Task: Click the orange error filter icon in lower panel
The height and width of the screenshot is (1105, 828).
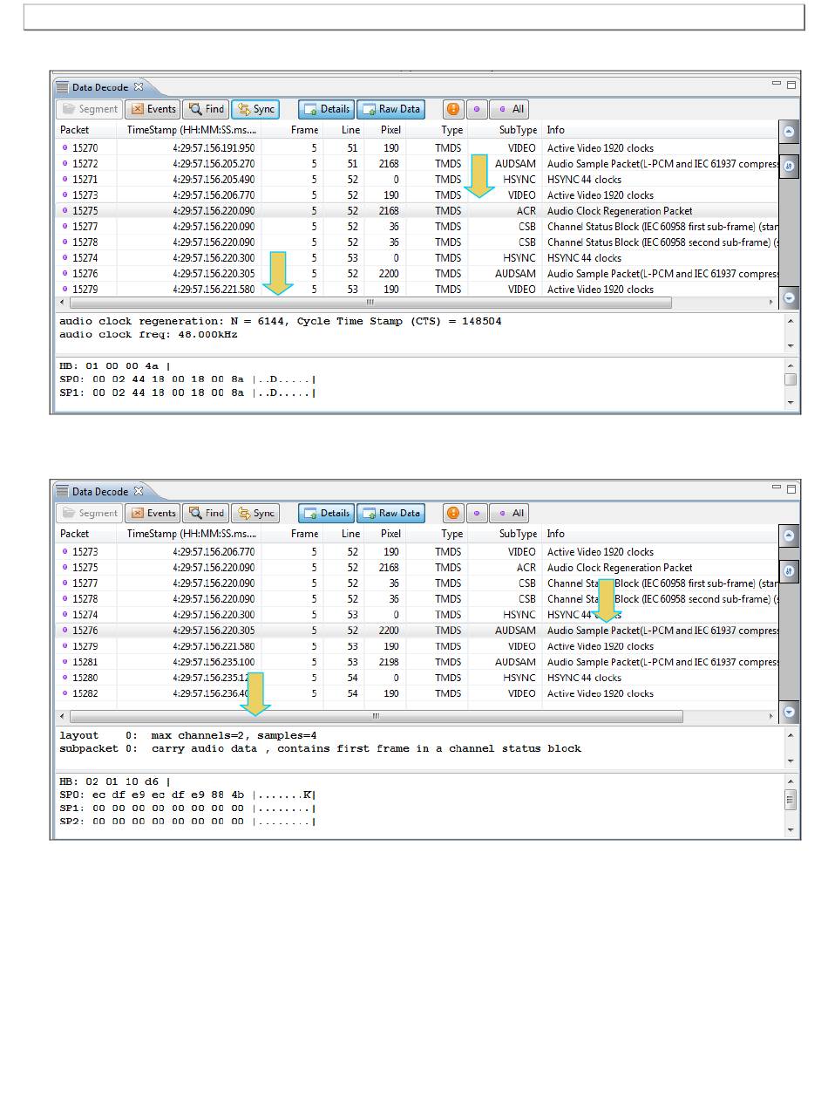Action: tap(453, 513)
